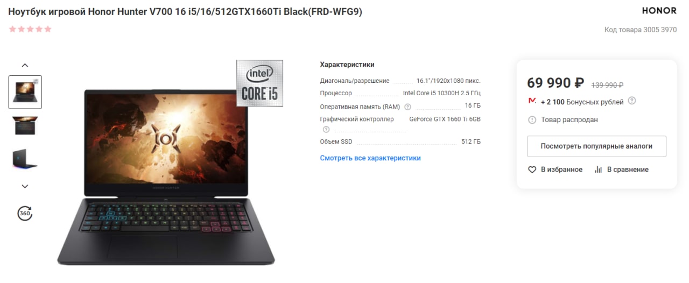
Task: Click the bar chart icon for В сравнение
Action: click(598, 169)
